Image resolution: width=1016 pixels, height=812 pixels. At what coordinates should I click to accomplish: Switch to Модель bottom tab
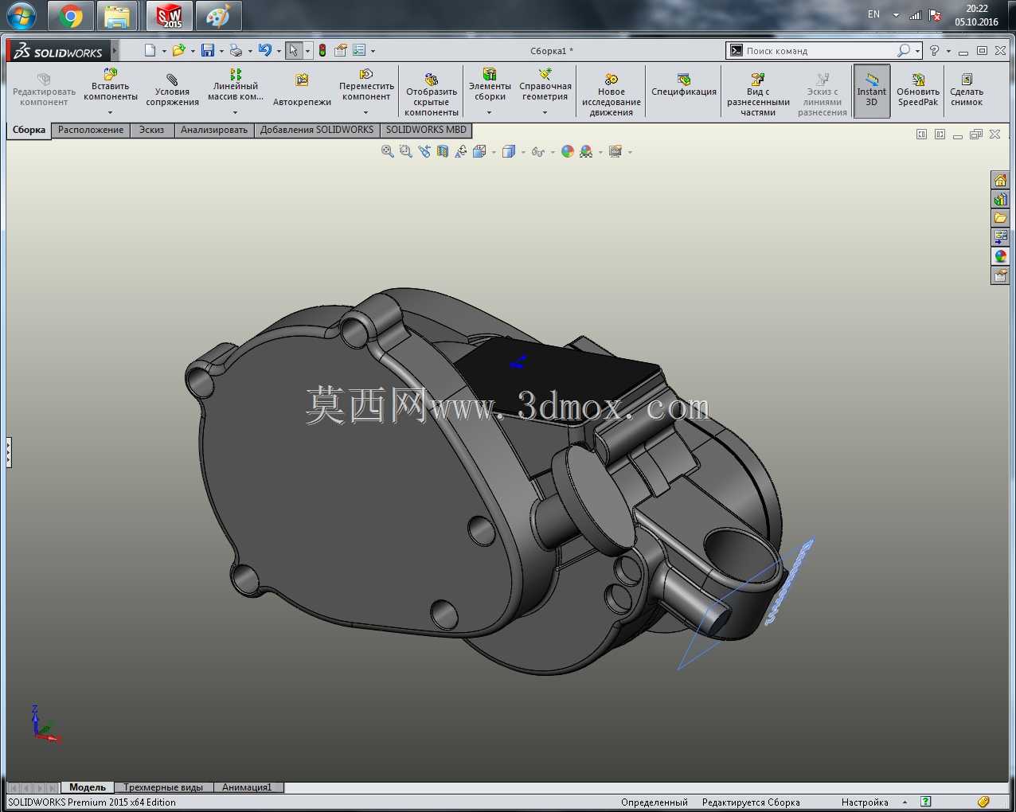[x=88, y=787]
